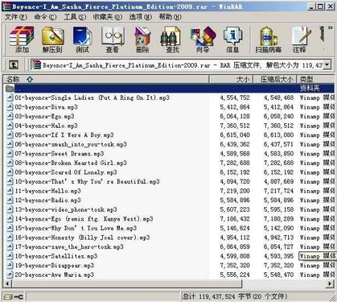Open the Wizard (向导) toolbar icon
The image size is (337, 302).
203,39
